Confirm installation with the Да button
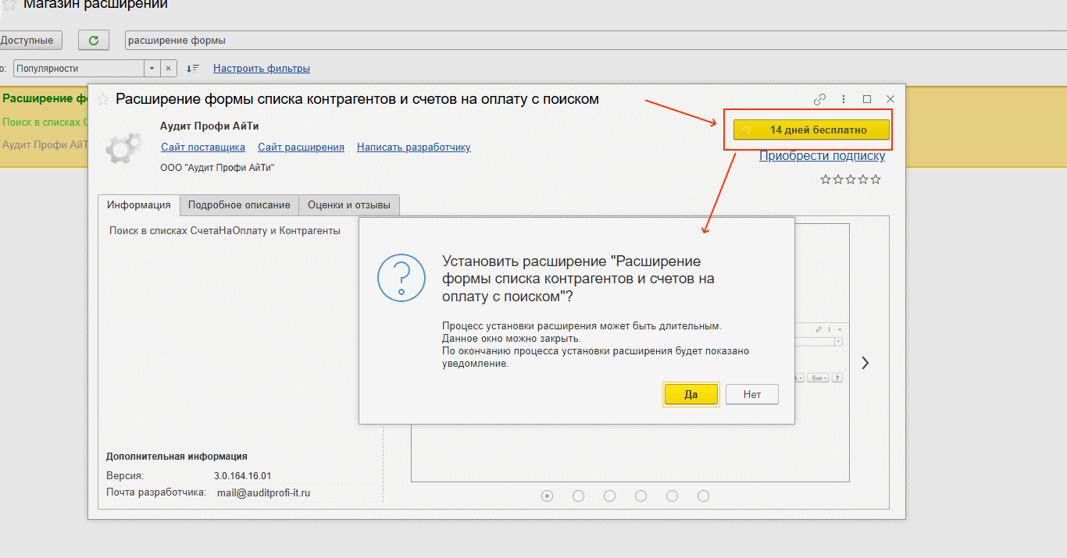The image size is (1067, 558). 691,394
